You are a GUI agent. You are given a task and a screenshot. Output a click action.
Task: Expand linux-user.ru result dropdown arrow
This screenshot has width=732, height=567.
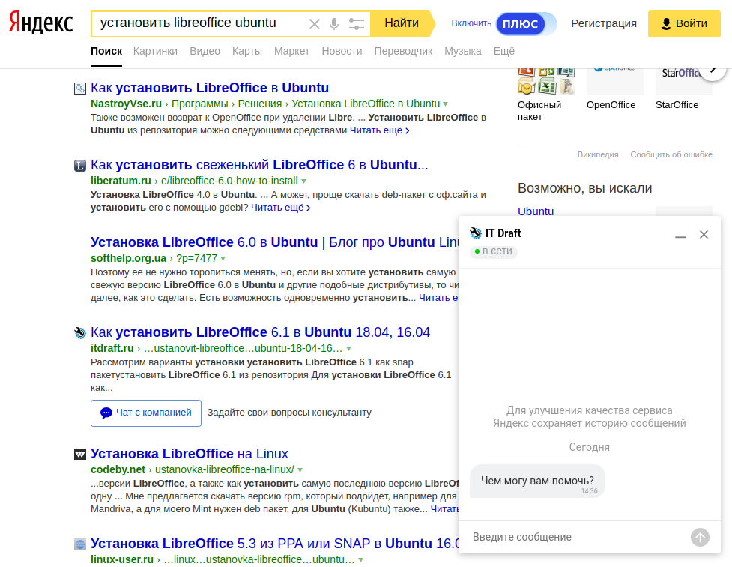361,560
